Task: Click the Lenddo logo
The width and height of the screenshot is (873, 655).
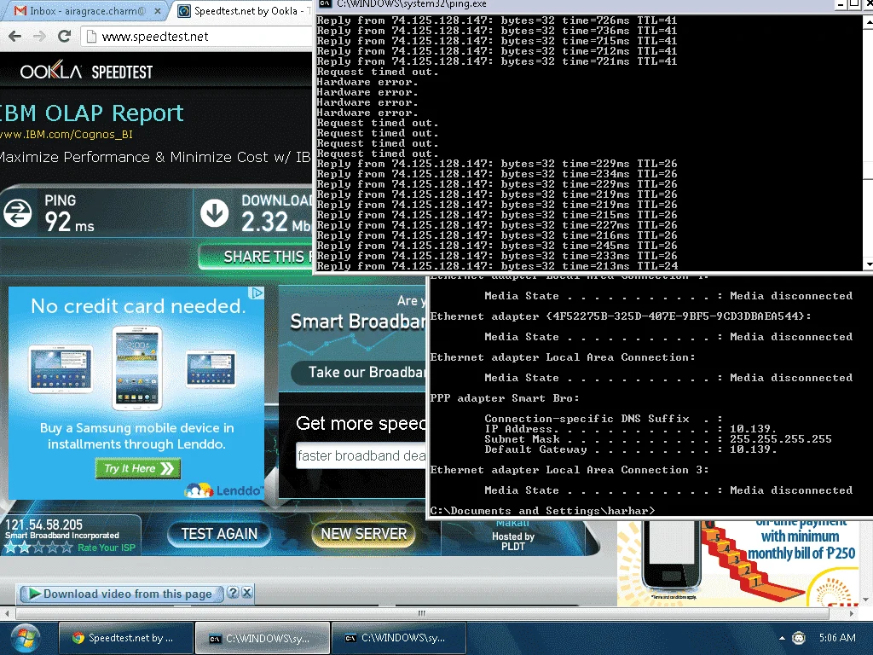Action: tap(223, 490)
